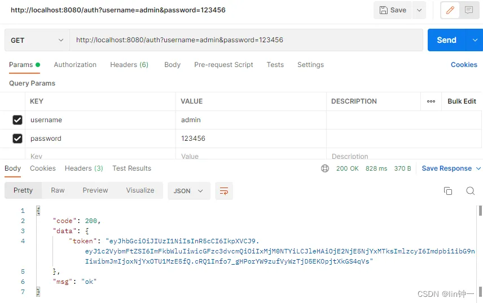Click the "msg" key in response
The width and height of the screenshot is (483, 303).
point(63,282)
